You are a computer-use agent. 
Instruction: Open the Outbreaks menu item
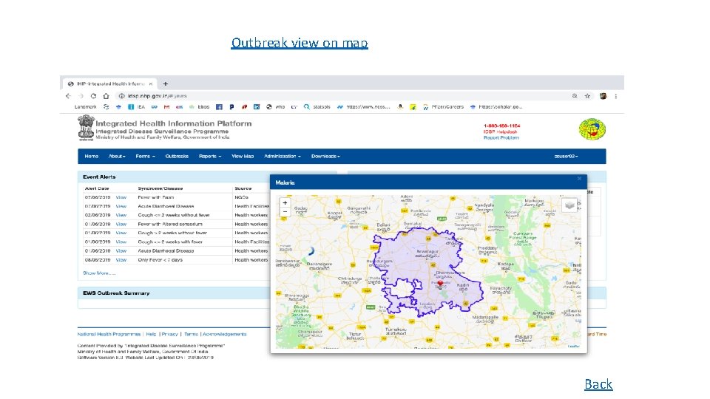[177, 156]
